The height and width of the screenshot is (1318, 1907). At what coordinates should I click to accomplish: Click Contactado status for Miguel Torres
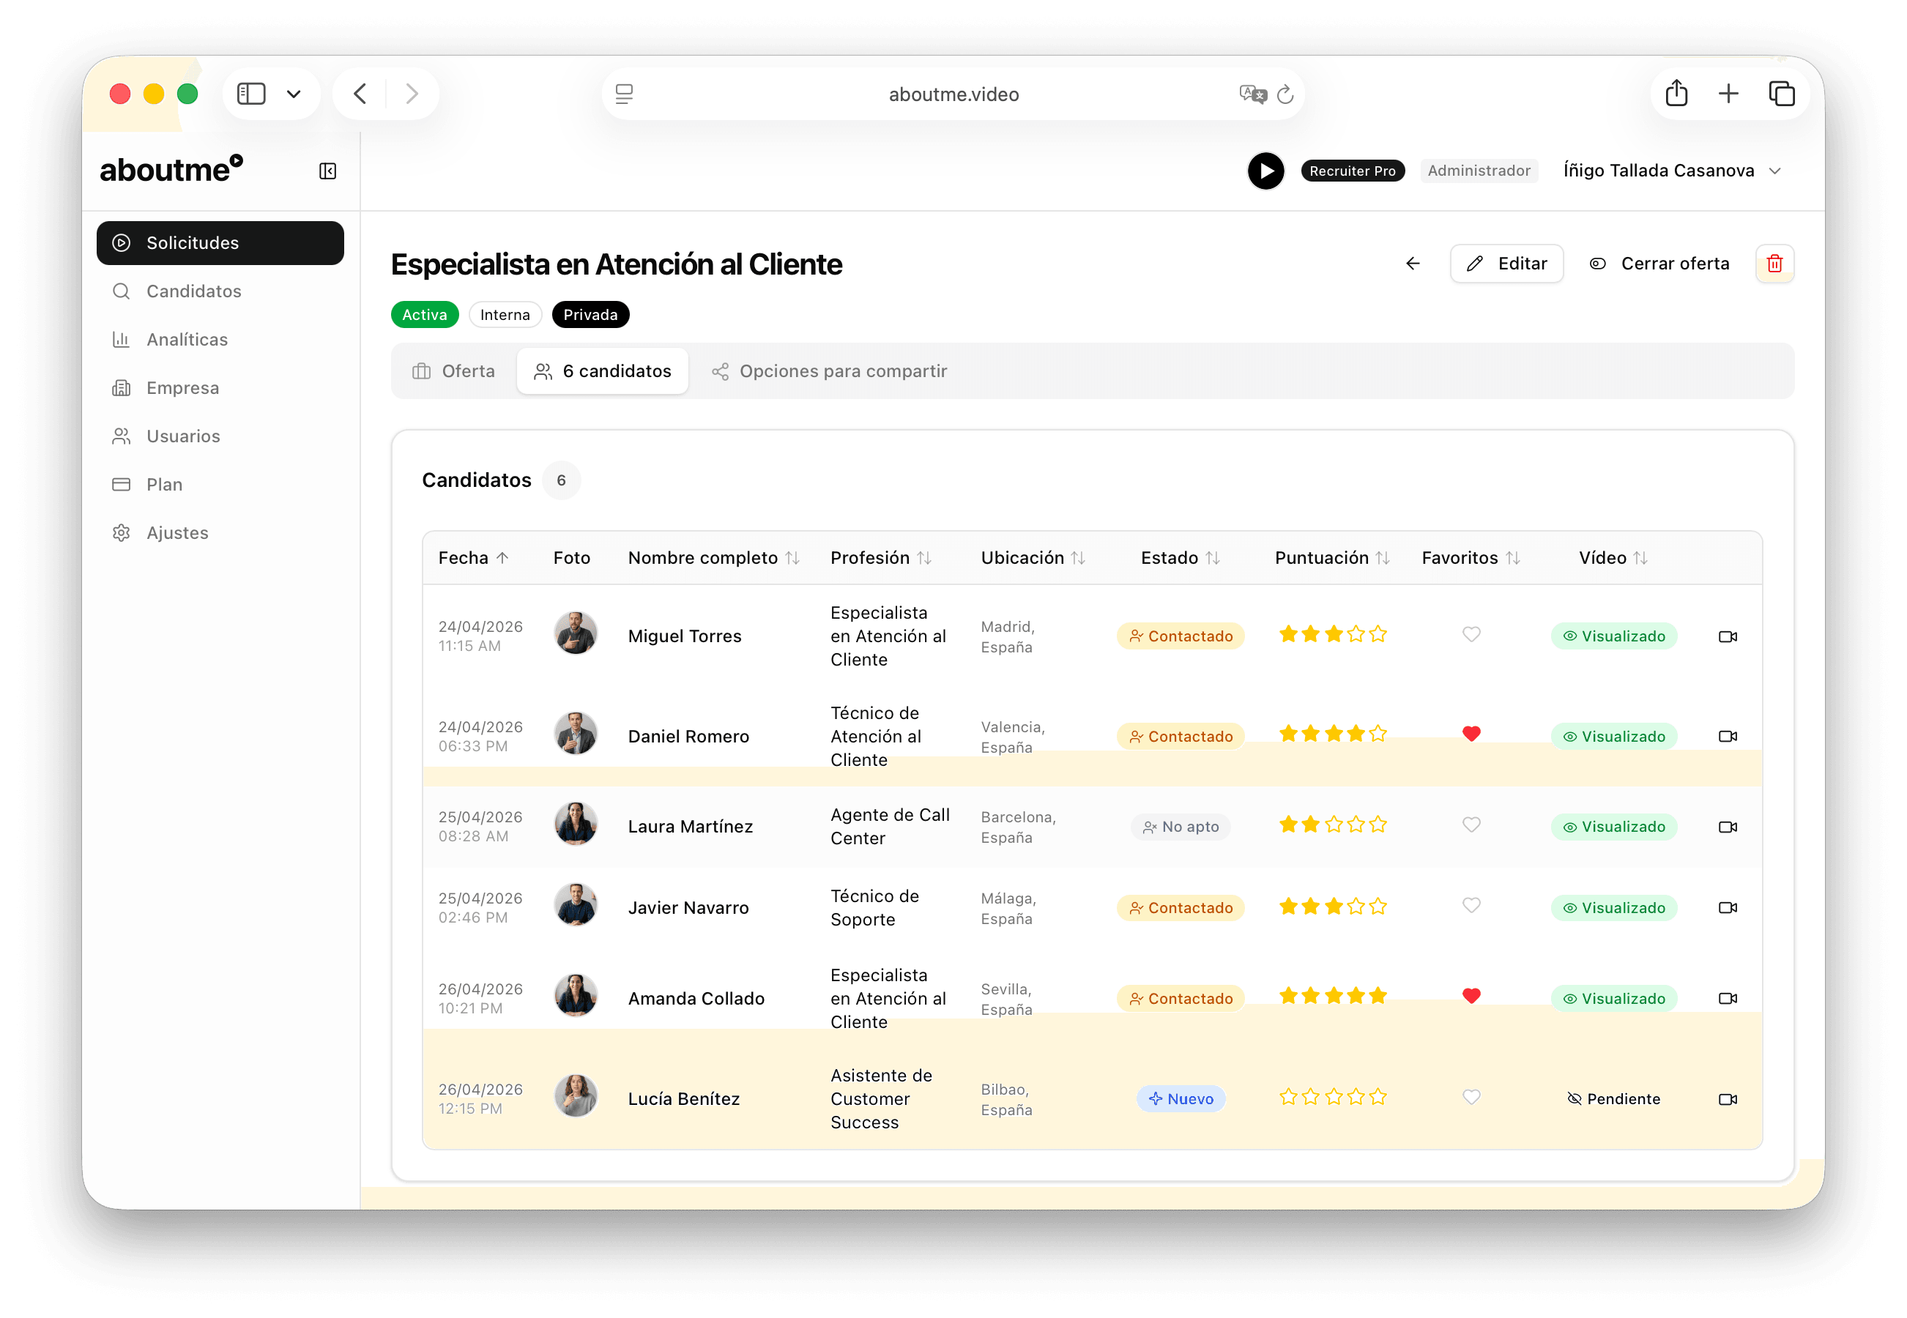point(1181,636)
